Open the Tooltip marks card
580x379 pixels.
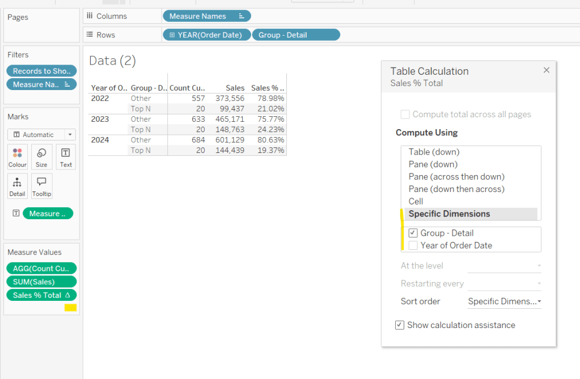point(41,186)
